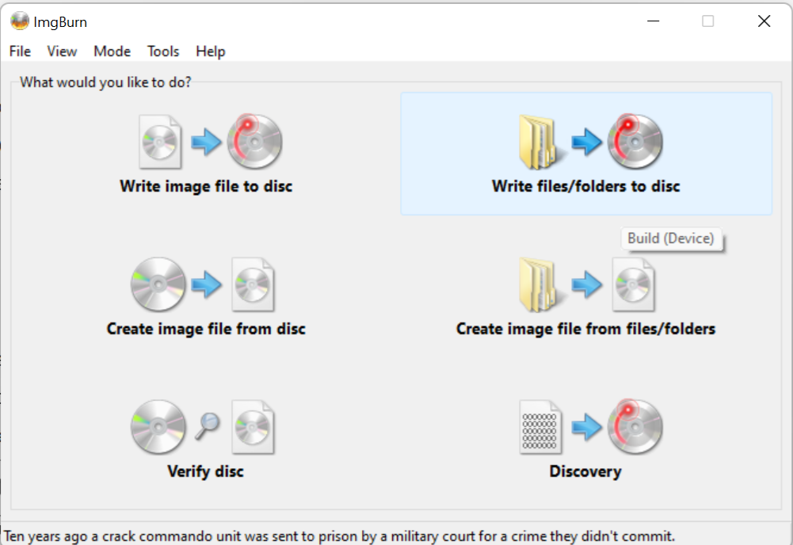Viewport: 793px width, 545px height.
Task: Select the 'Write image file to disc' text label
Action: (206, 187)
